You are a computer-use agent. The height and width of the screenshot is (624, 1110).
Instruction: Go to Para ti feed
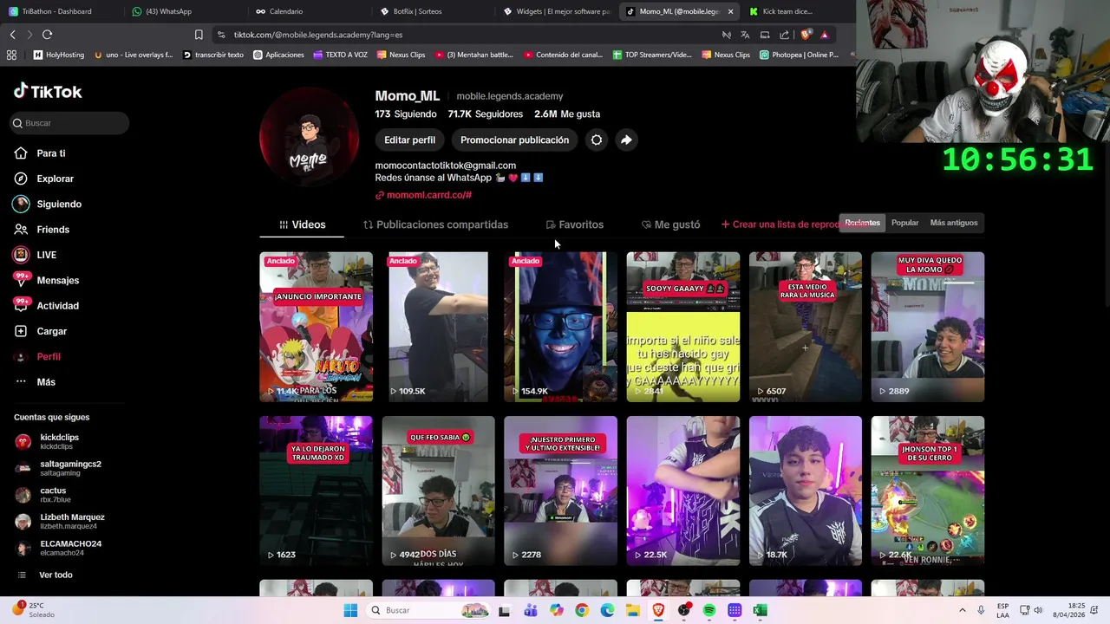[x=50, y=153]
